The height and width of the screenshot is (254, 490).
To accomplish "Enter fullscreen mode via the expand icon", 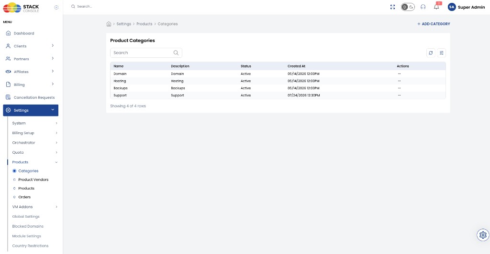I will [x=392, y=7].
